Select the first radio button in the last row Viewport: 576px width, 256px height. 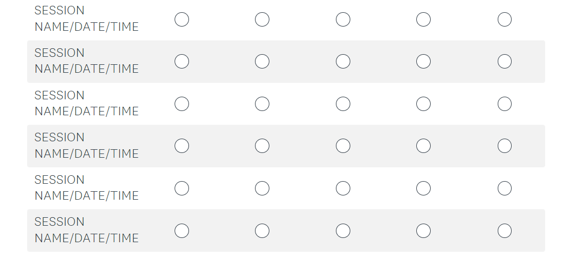(x=182, y=231)
